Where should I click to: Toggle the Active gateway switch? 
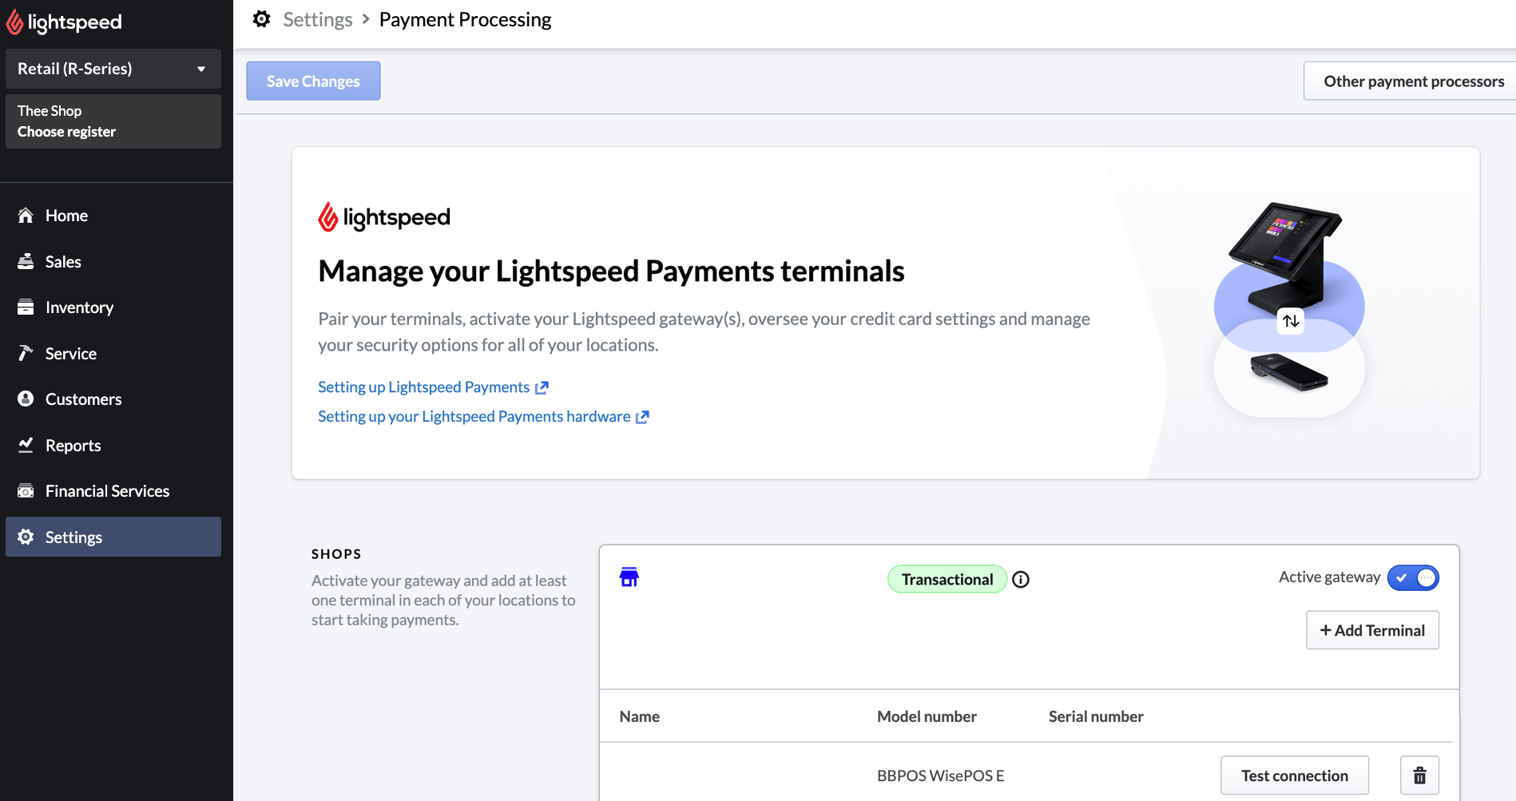[1413, 577]
